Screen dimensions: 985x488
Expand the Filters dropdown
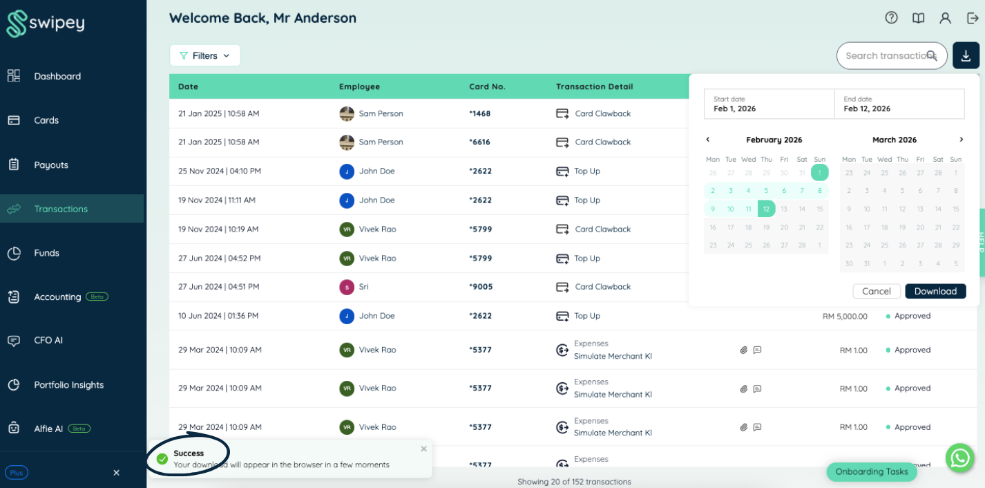[204, 55]
